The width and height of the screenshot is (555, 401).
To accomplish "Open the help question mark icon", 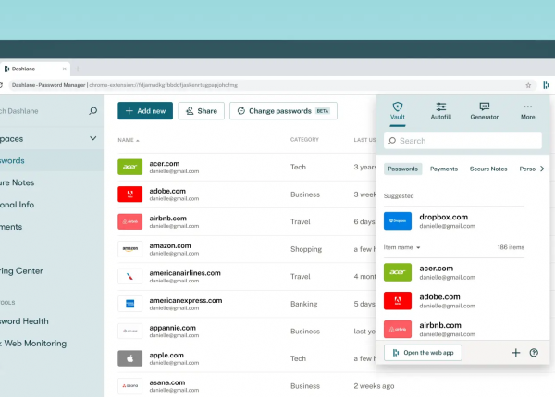I will [x=534, y=353].
